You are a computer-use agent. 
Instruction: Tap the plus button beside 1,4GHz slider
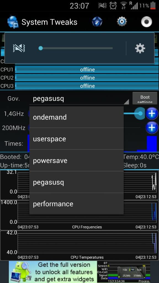point(152,114)
